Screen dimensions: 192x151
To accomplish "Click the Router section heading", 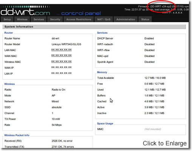I will 9,33.
